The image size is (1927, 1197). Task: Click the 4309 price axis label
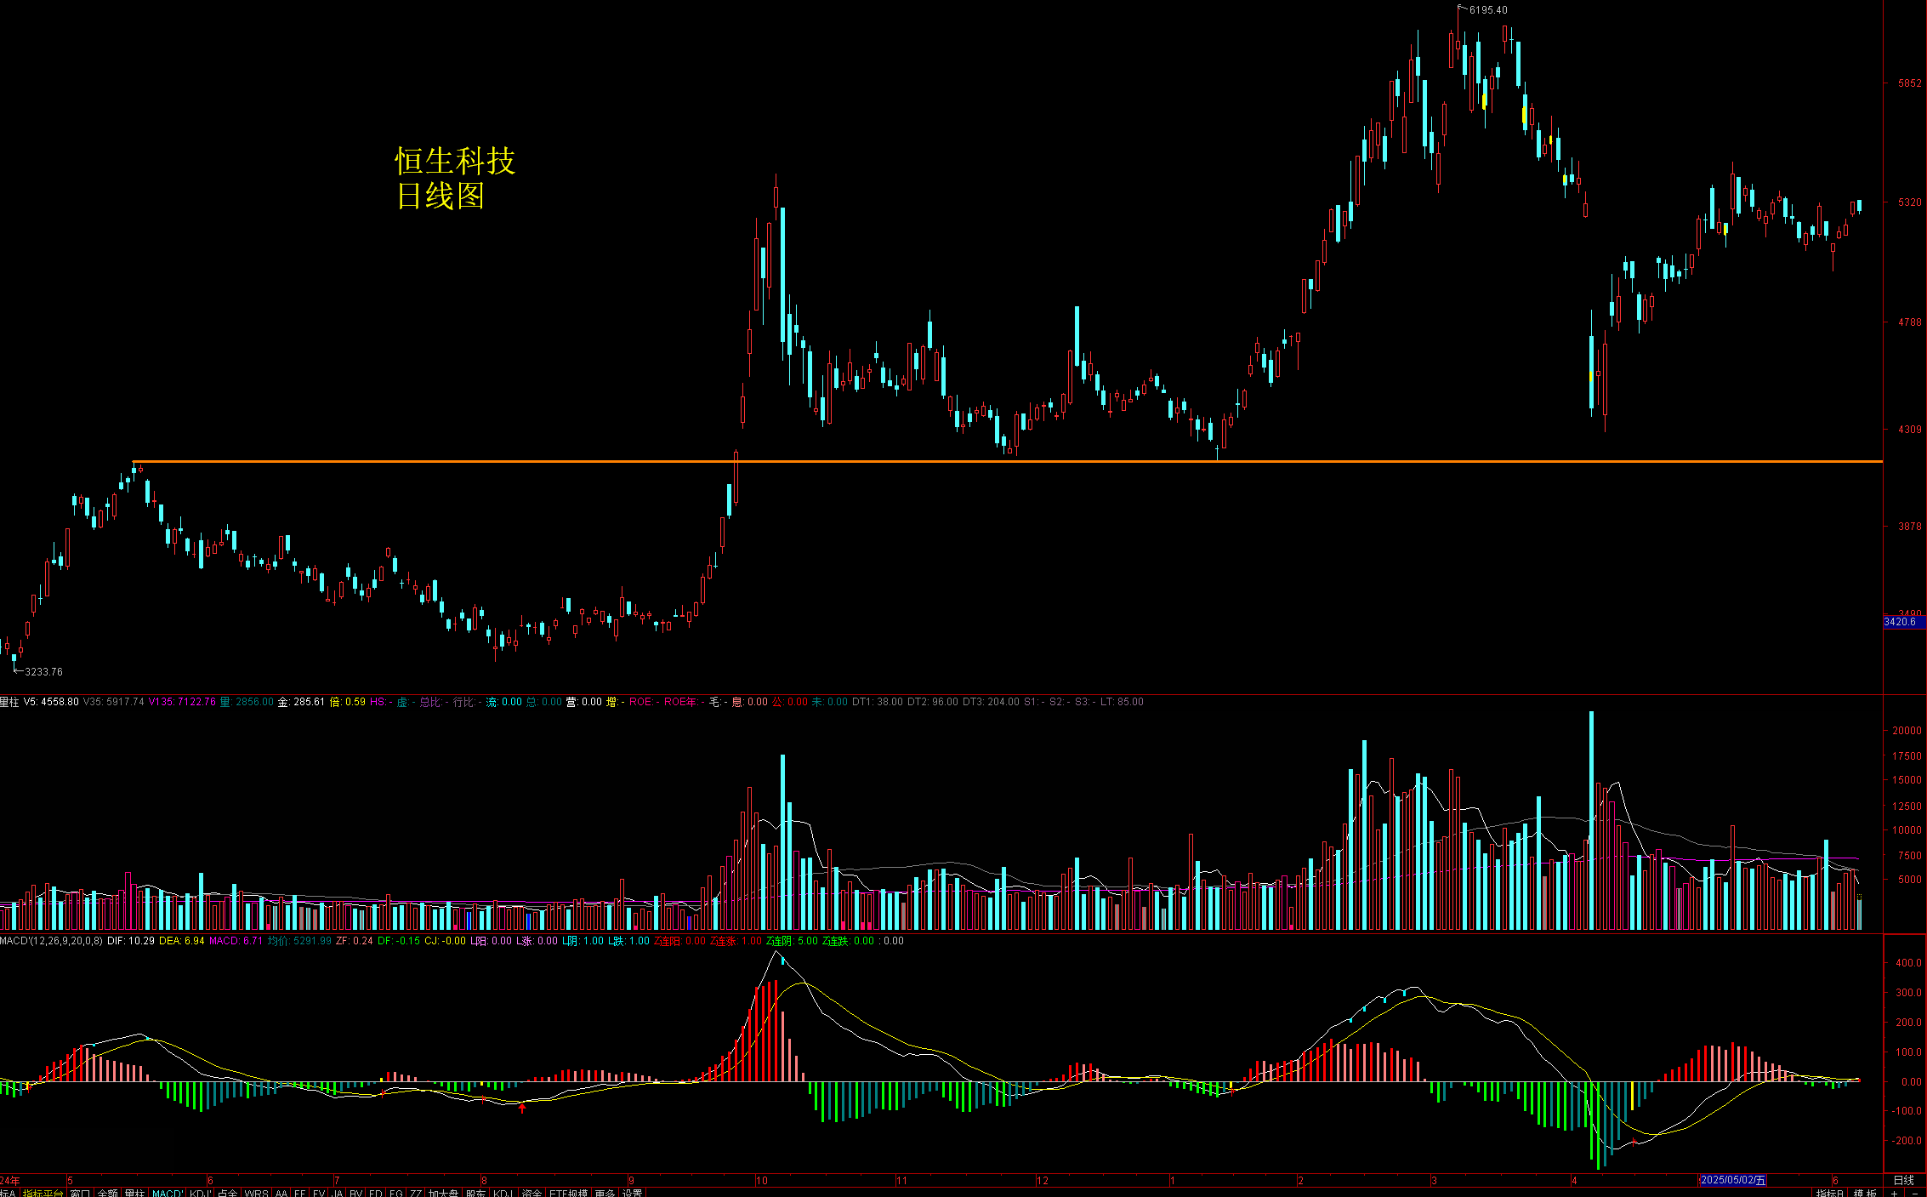pos(1909,430)
